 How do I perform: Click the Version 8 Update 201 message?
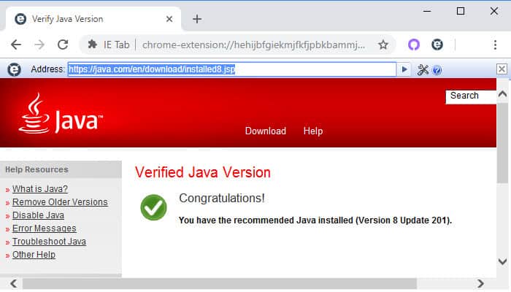(x=315, y=220)
